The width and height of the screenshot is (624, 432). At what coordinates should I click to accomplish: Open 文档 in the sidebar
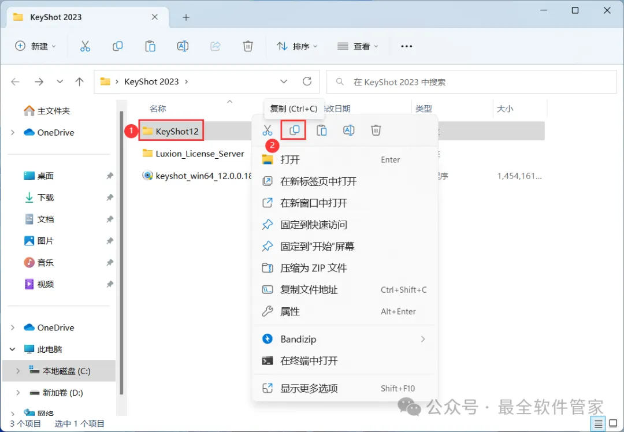(39, 219)
